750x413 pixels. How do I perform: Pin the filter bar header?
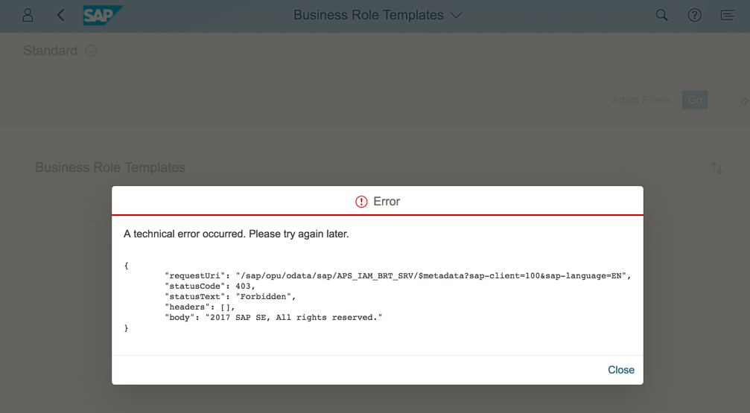(x=743, y=102)
